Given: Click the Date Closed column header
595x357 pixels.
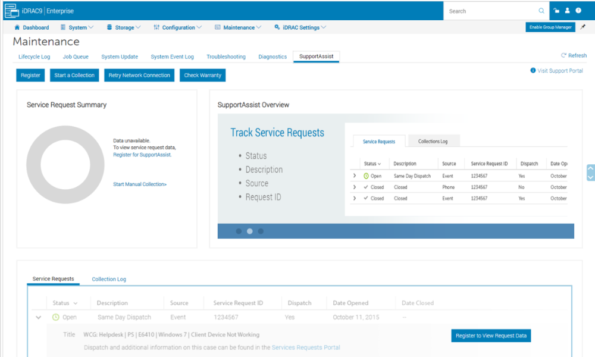Looking at the screenshot, I should click(x=418, y=303).
